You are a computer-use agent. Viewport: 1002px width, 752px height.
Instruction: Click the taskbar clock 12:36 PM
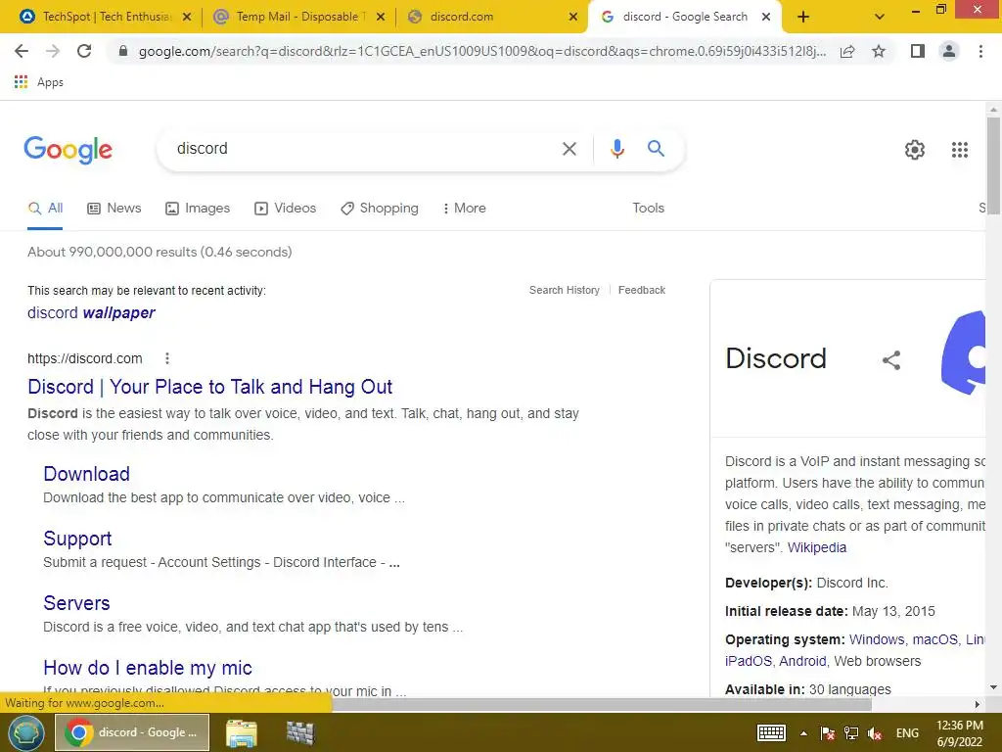tap(959, 726)
